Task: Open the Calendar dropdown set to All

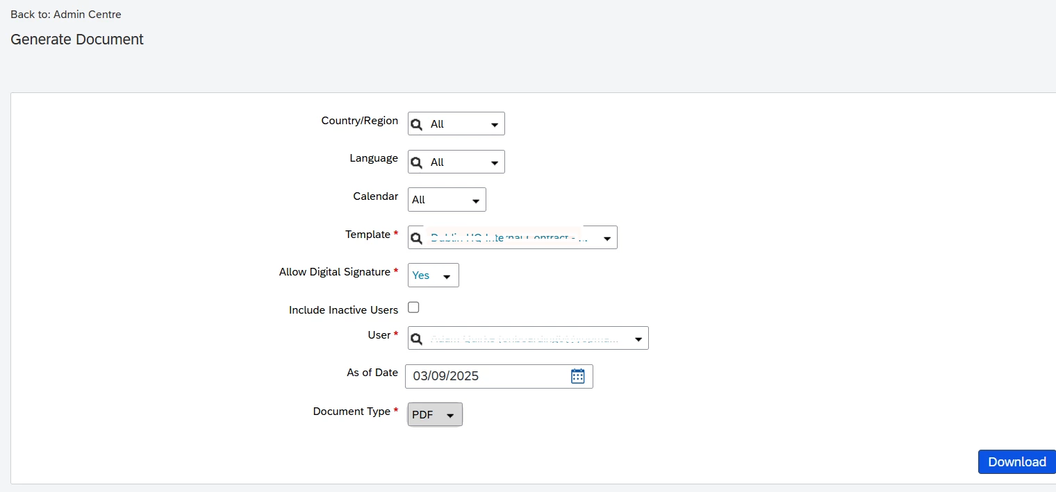Action: coord(447,200)
